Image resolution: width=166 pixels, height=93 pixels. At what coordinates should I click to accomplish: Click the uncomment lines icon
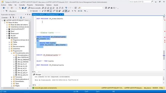click(75, 11)
